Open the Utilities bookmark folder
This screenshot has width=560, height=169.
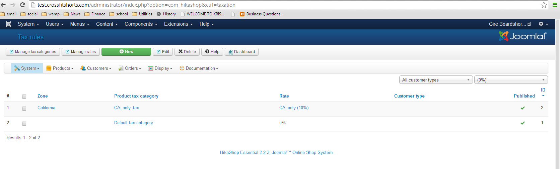(142, 14)
